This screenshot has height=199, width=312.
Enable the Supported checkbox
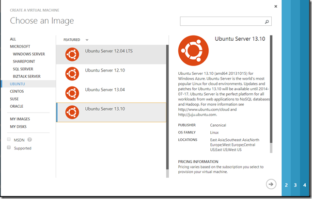(9, 148)
